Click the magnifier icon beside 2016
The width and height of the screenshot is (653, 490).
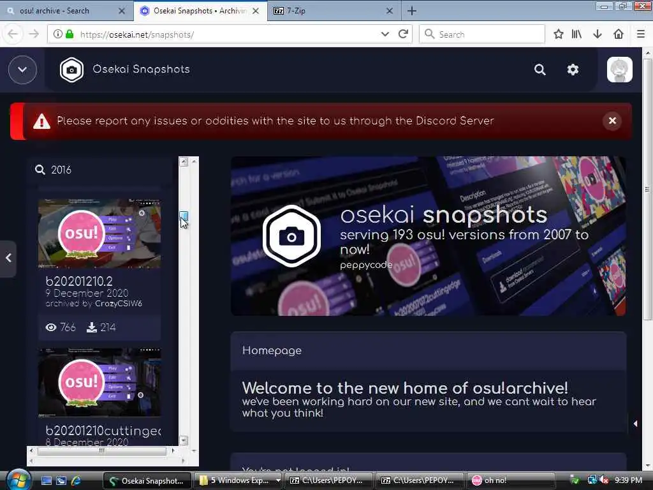click(x=40, y=170)
